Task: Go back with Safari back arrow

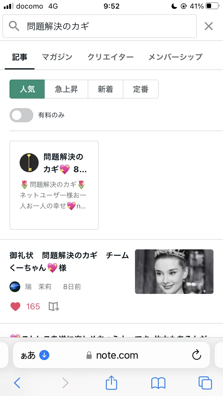Action: tap(17, 383)
